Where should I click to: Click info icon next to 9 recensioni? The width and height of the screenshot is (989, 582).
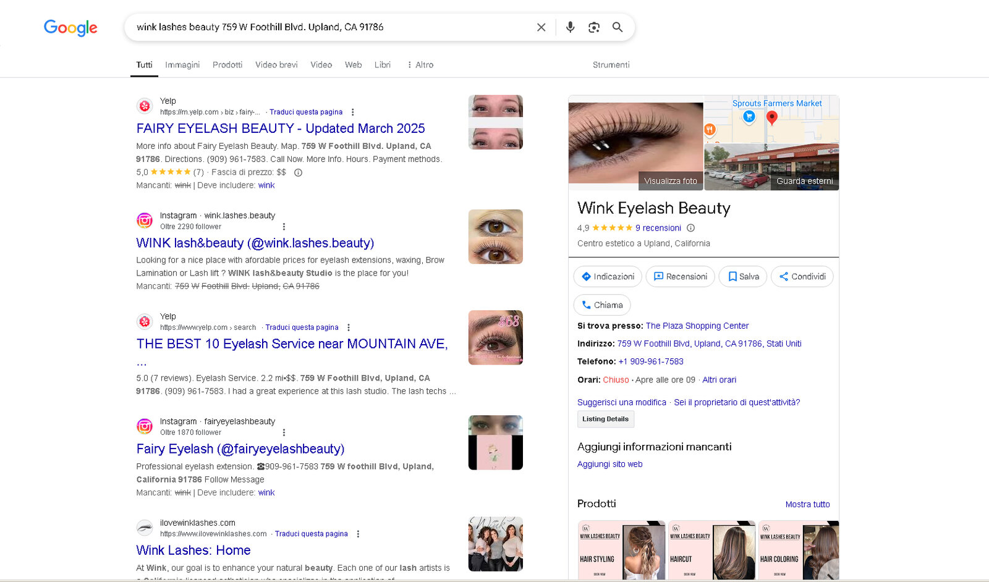click(691, 227)
